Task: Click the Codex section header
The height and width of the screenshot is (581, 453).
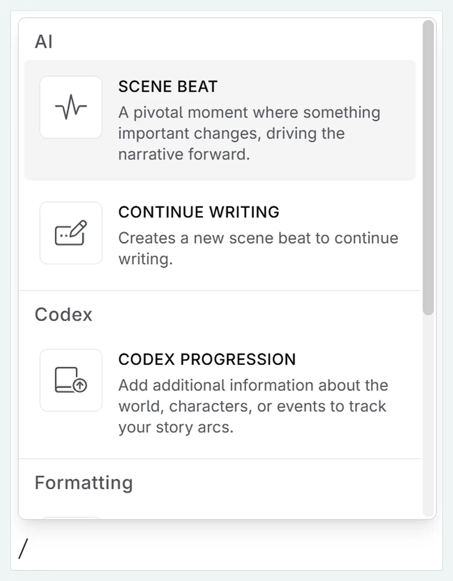Action: tap(63, 314)
